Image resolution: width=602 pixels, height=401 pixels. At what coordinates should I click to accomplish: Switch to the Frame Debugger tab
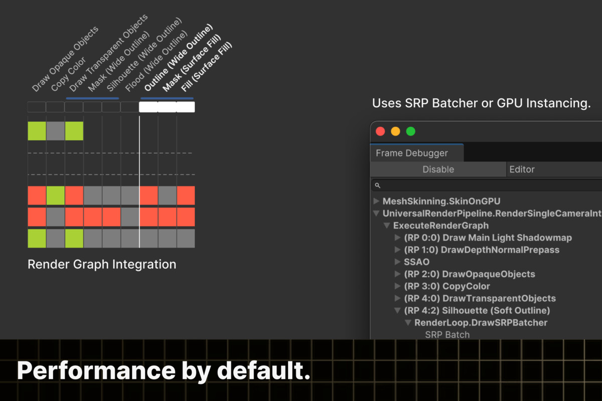(x=416, y=153)
